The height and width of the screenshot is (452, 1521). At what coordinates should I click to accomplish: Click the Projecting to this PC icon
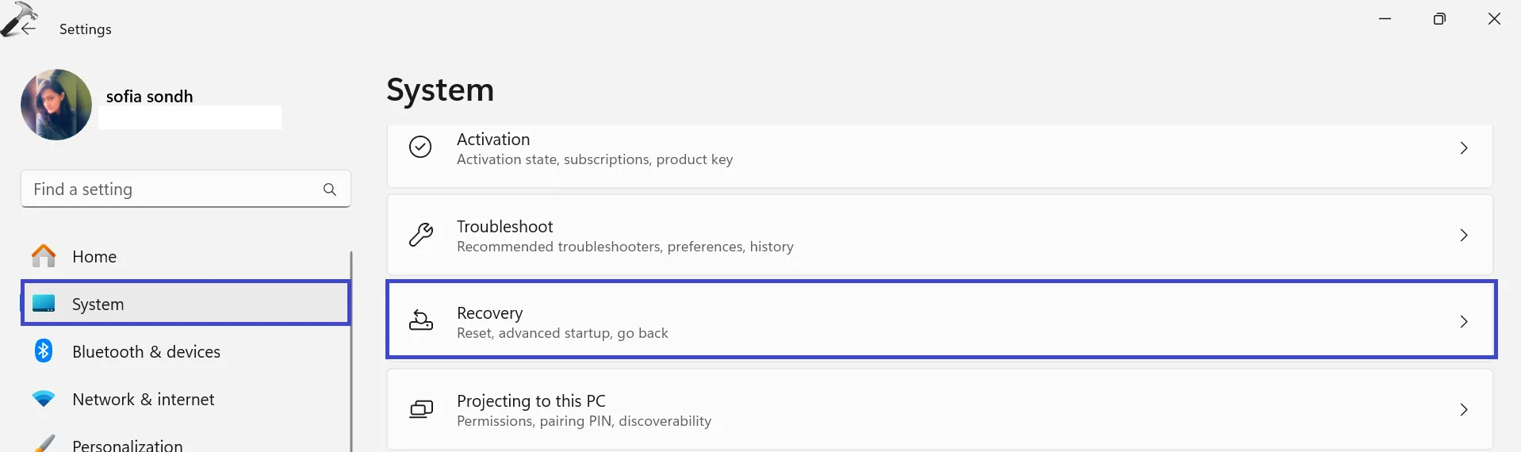click(420, 409)
